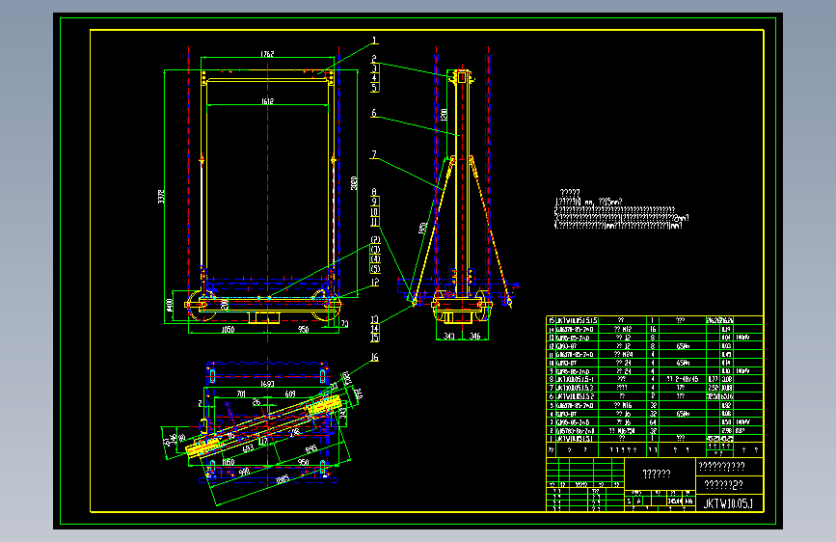This screenshot has width=836, height=542.
Task: Select parenthesized callout (2)
Action: click(375, 240)
